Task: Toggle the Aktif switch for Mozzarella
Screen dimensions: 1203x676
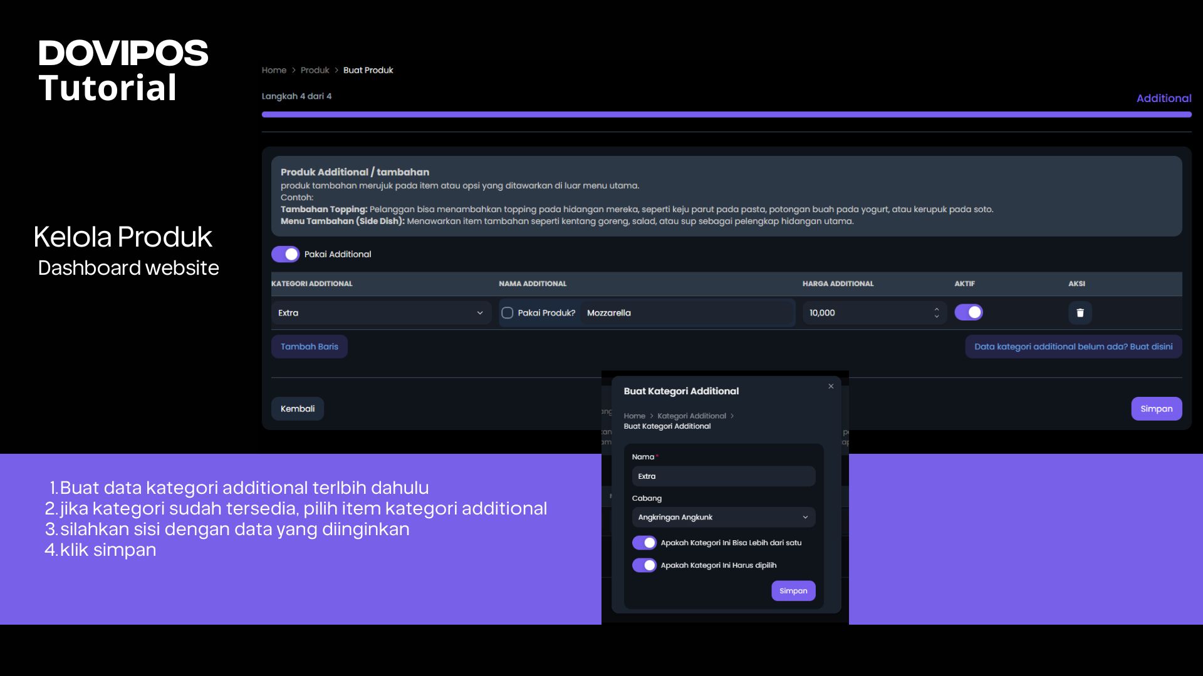Action: [x=969, y=312]
